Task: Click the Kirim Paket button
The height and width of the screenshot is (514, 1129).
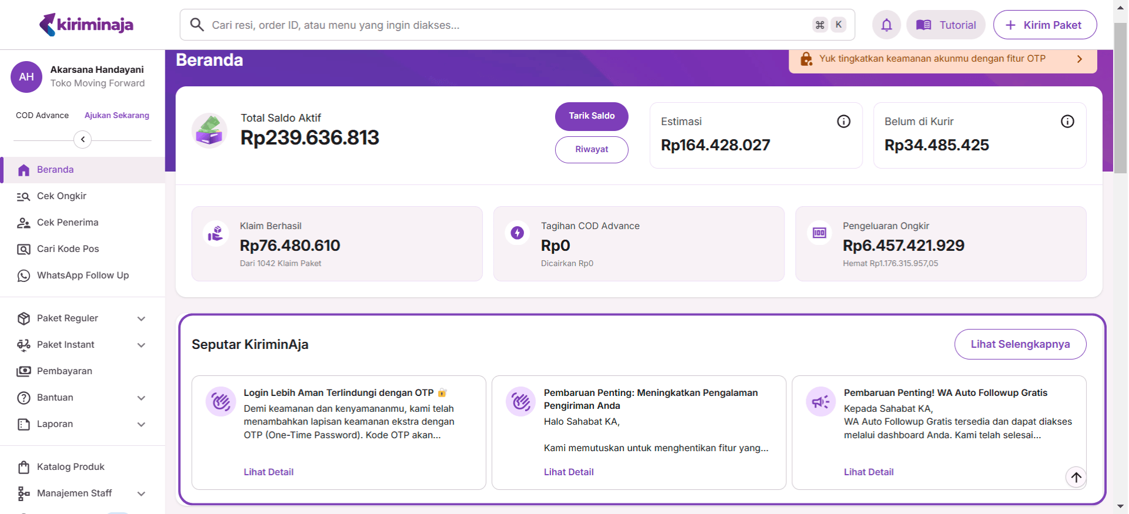Action: (x=1044, y=25)
